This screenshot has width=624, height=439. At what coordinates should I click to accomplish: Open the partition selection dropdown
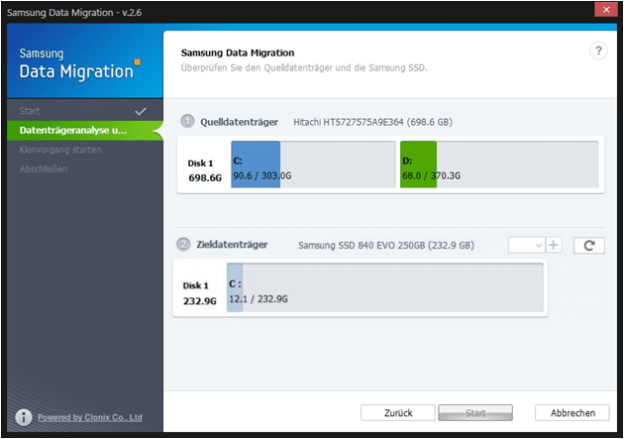coord(527,245)
